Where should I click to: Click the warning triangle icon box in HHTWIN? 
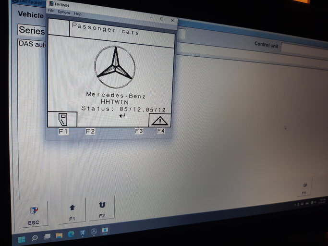click(x=160, y=121)
